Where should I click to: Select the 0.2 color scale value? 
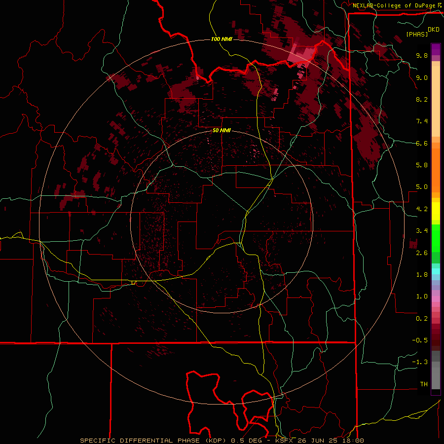(422, 319)
